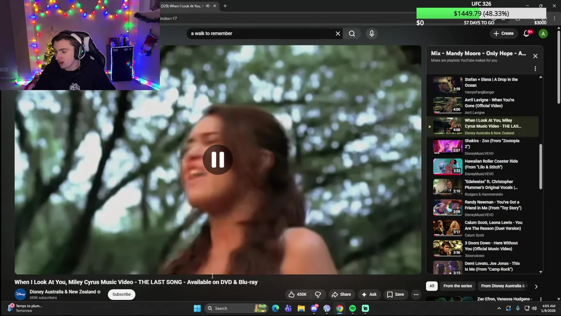Select the From Disney Australia chip

pos(504,286)
